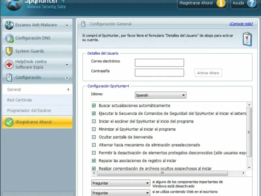Click the arrow on the General item
The height and width of the screenshot is (196, 261).
coord(68,90)
